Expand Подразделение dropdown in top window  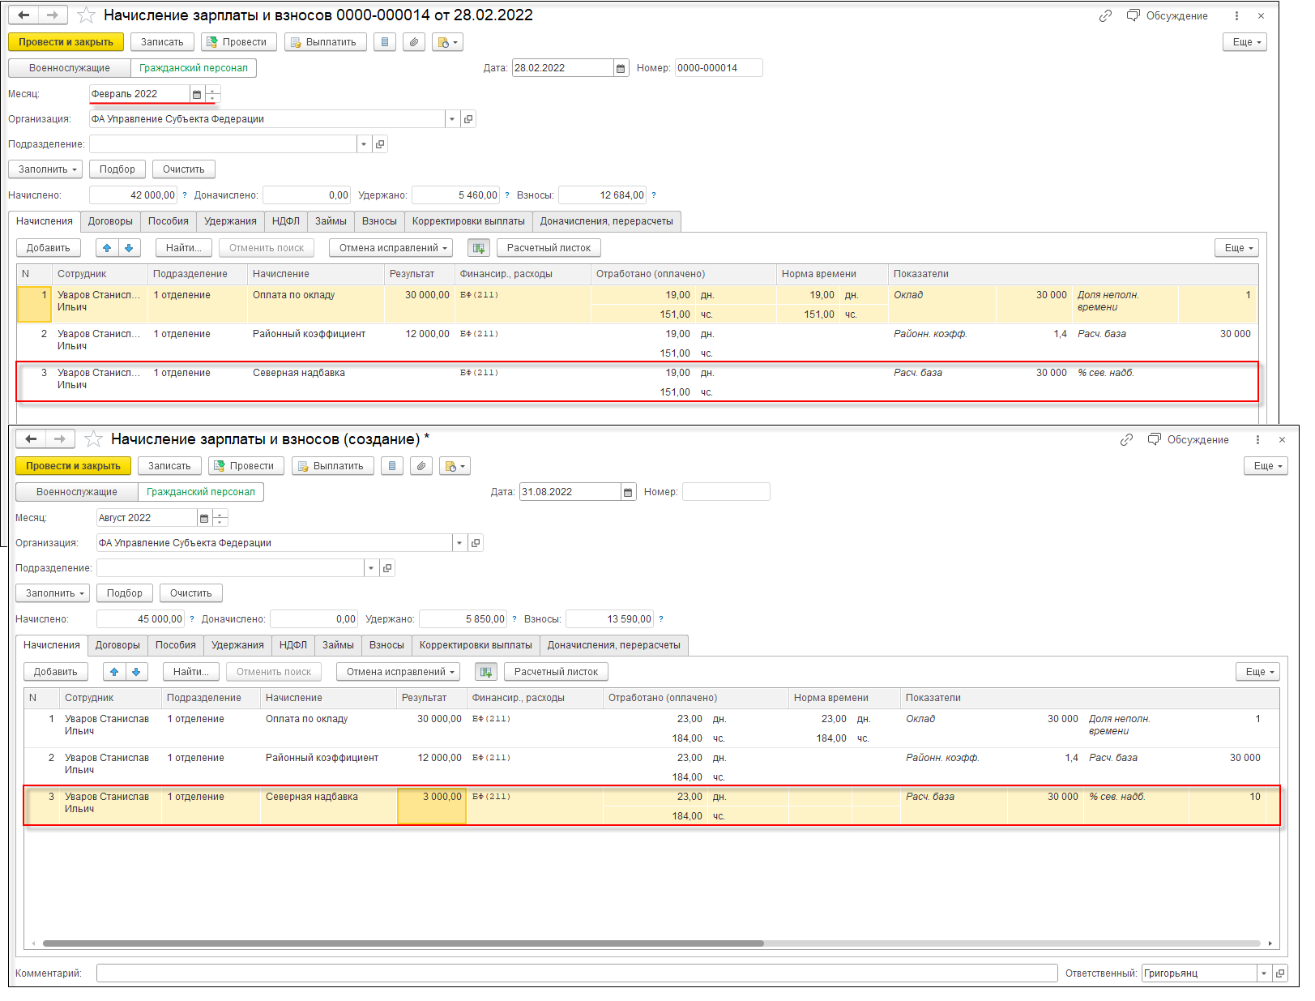[364, 144]
